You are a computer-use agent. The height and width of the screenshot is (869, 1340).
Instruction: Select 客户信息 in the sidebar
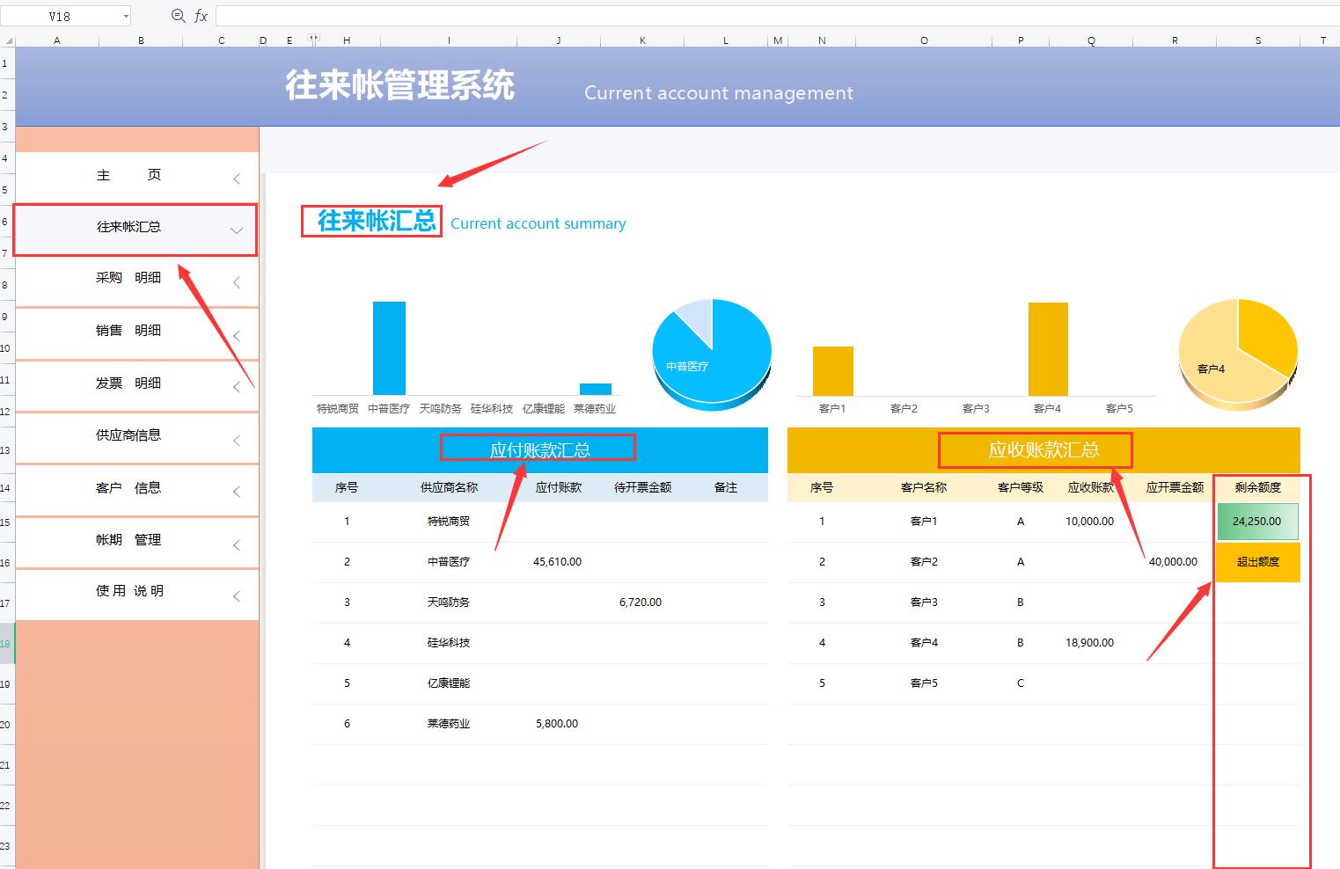point(128,488)
